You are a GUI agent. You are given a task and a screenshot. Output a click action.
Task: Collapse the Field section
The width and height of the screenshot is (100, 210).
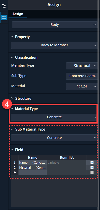click(12, 150)
